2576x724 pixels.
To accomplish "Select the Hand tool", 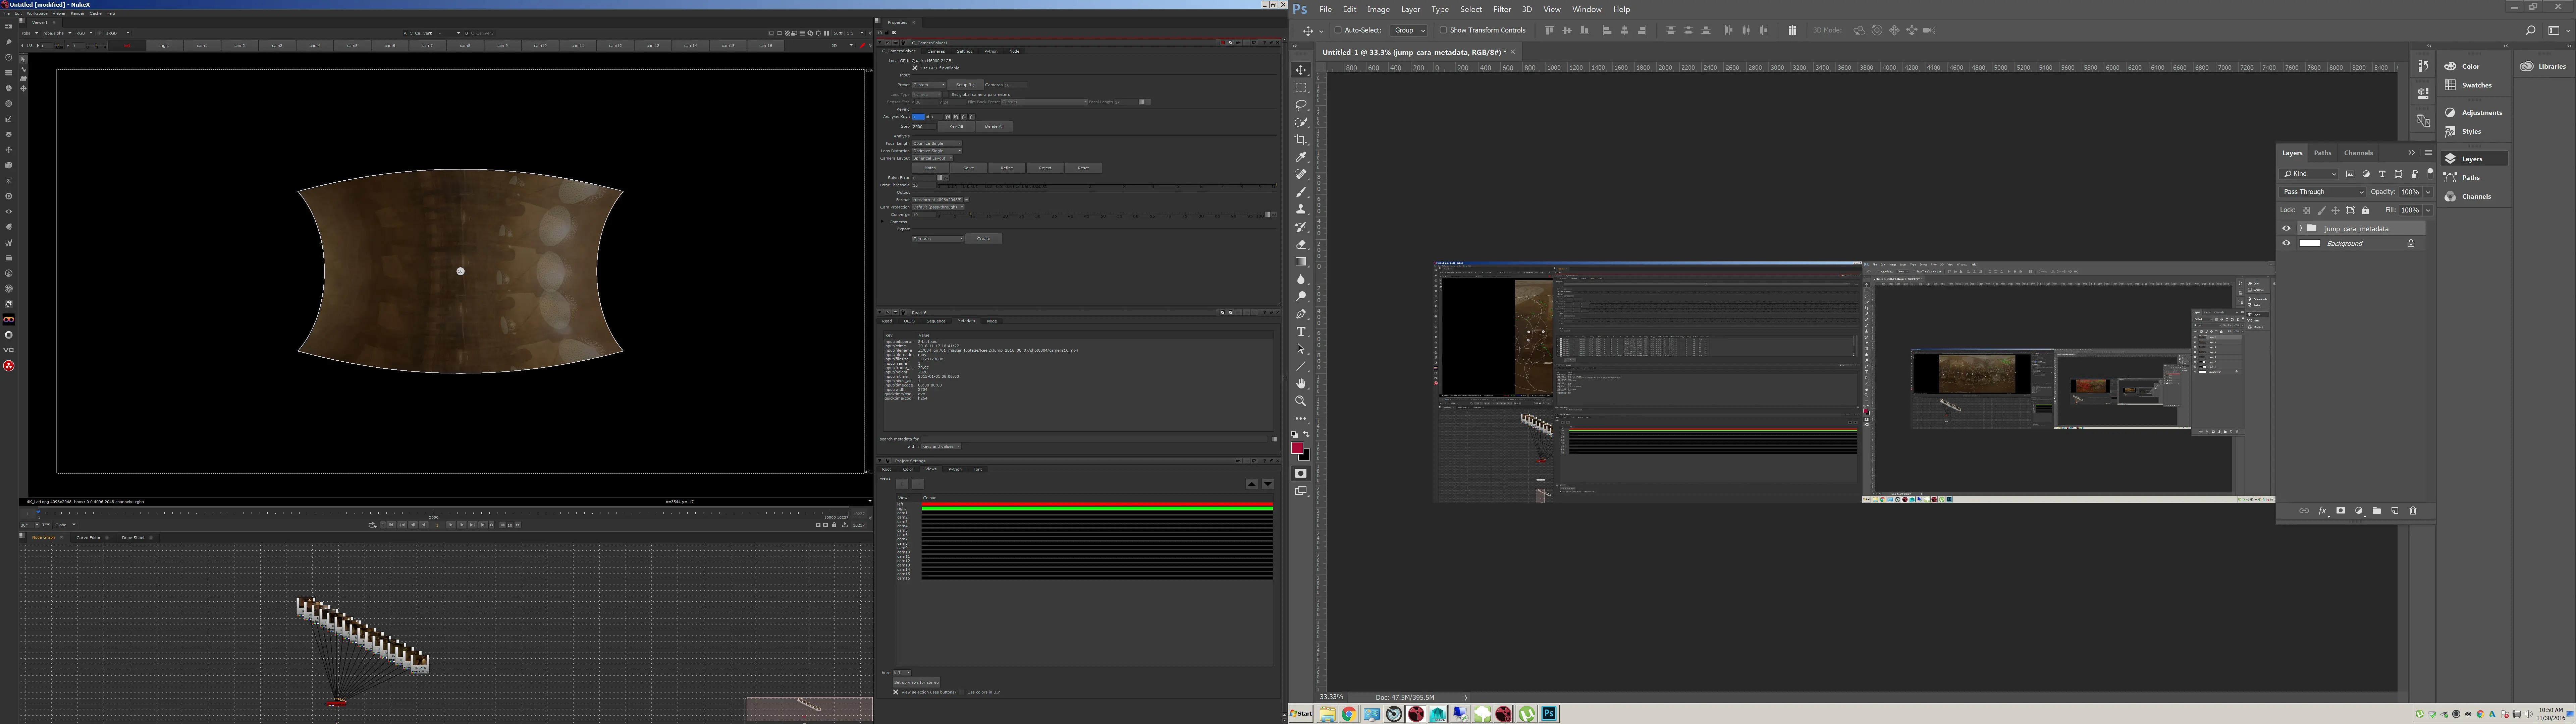I will pyautogui.click(x=1301, y=383).
